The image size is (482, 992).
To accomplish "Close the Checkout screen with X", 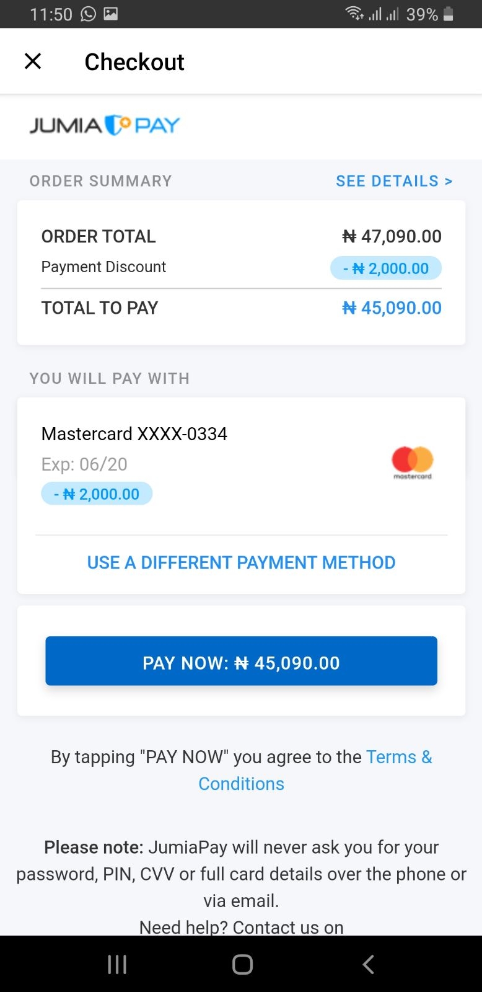I will (33, 61).
